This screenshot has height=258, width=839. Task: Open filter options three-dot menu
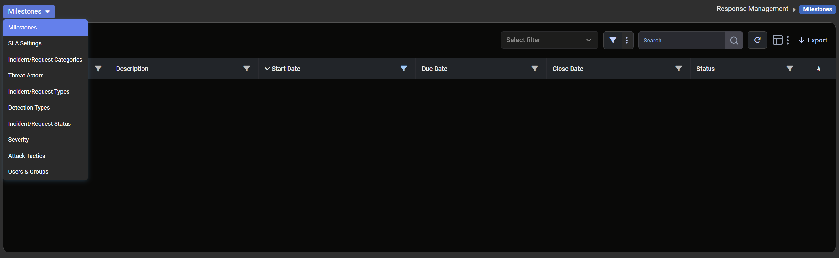point(627,40)
